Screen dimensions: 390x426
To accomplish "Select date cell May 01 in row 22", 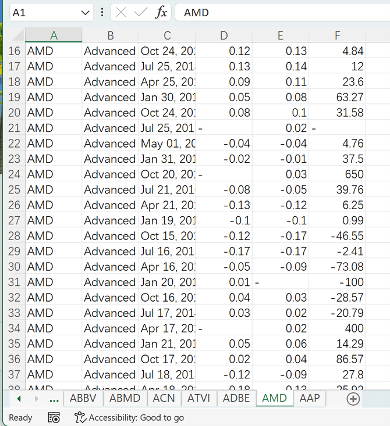I will [167, 144].
